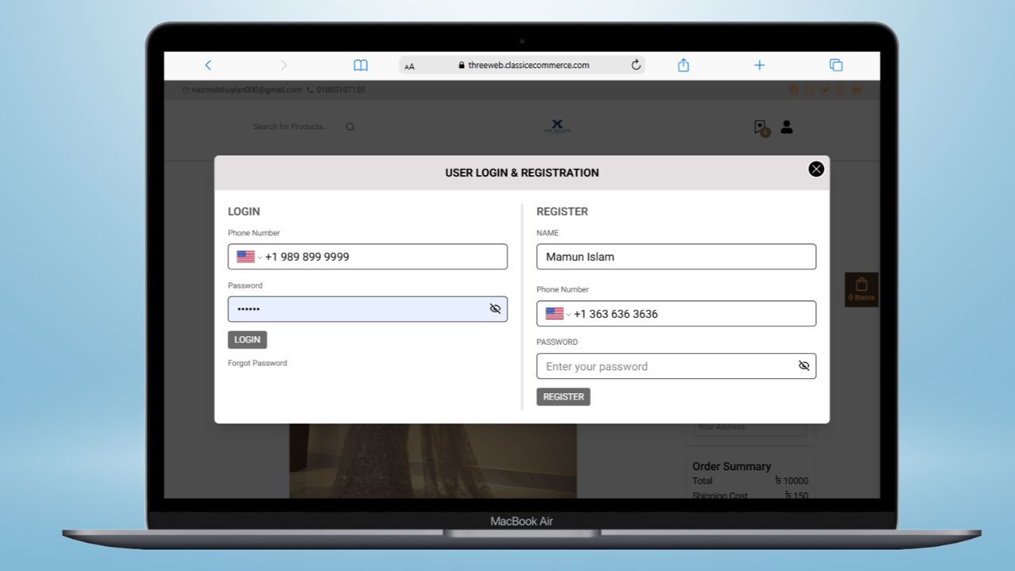Click the ৳ 10000 total amount
Viewport: 1015px width, 571px height.
point(791,481)
